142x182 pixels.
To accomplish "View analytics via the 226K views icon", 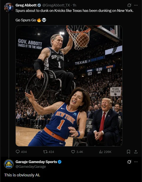I will point(101,152).
